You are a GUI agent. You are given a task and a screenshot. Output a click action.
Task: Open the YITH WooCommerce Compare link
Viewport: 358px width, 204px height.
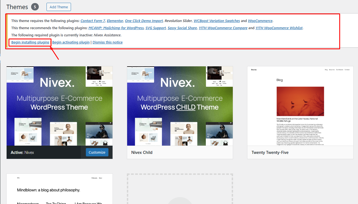[223, 28]
